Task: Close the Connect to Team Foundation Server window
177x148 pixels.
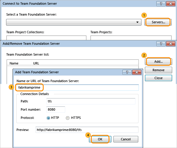Action: (171, 4)
